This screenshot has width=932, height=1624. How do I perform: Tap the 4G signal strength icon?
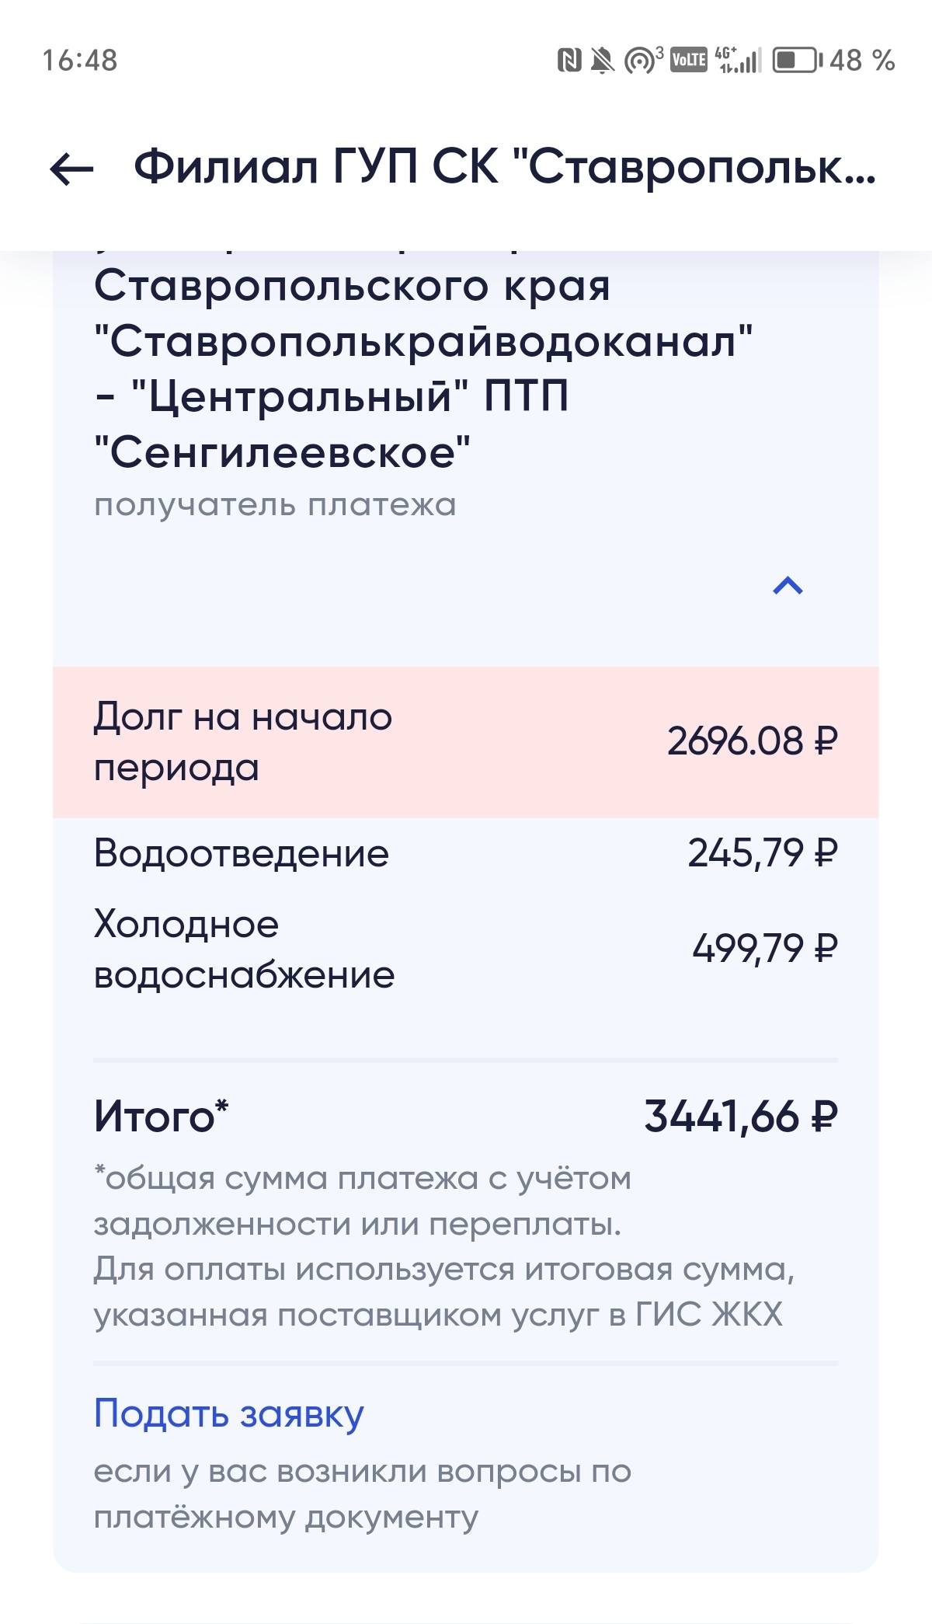(738, 60)
